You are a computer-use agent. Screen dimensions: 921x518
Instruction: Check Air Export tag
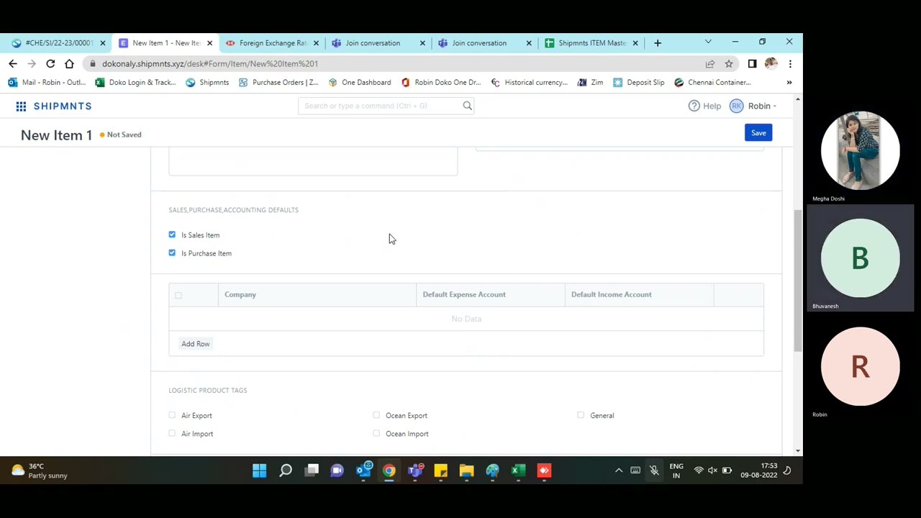click(172, 415)
